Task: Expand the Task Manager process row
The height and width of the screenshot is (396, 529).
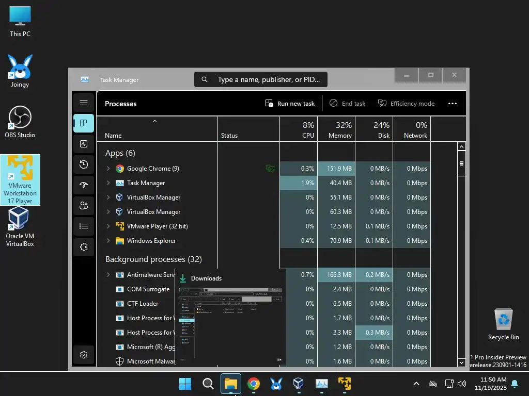Action: (108, 183)
